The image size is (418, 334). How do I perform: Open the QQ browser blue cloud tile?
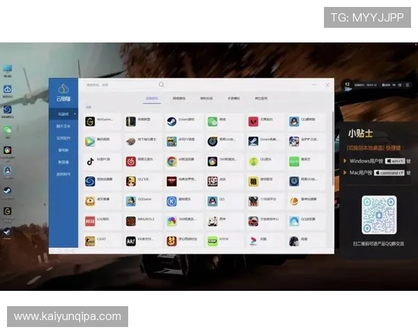click(307, 221)
